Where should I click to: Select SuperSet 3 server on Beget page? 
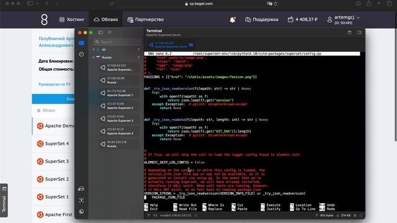(53, 161)
